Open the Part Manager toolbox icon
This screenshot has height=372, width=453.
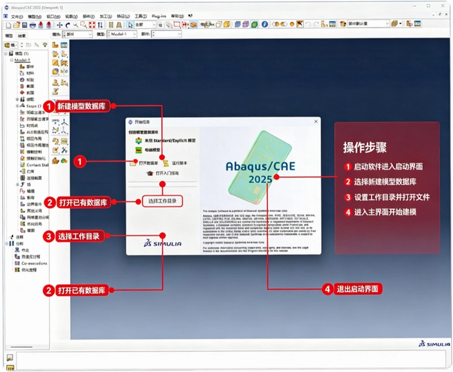tap(64, 45)
